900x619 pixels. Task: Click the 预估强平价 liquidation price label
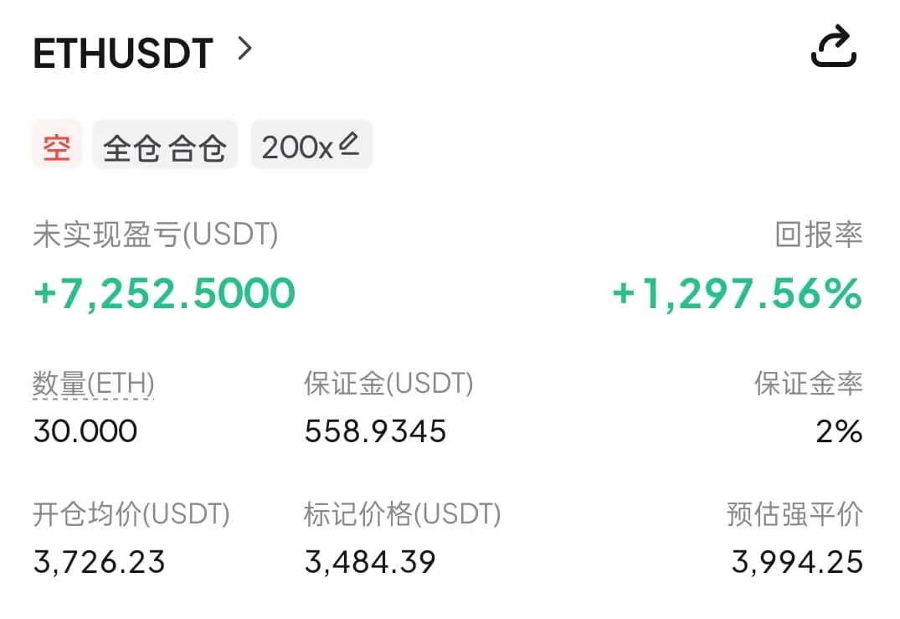click(x=795, y=514)
